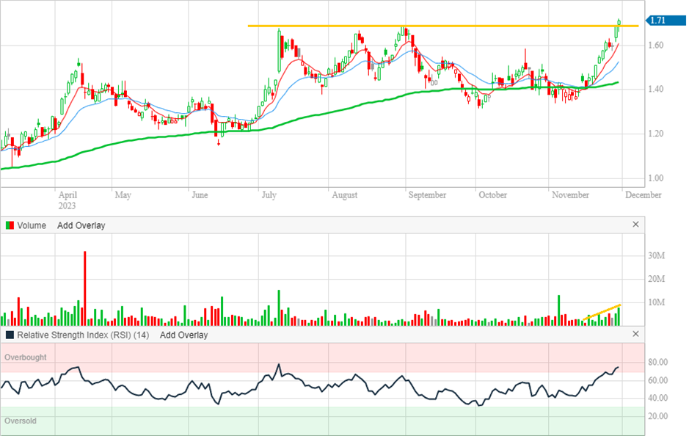Viewport: 689px width, 436px height.
Task: Click the September label on the time axis
Action: [x=427, y=195]
